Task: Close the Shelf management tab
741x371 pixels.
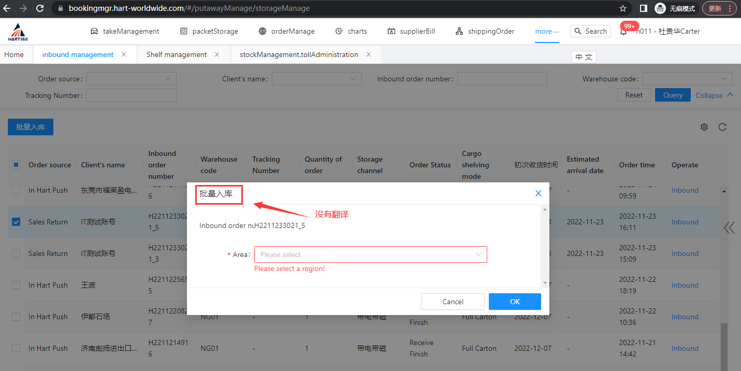Action: tap(217, 54)
